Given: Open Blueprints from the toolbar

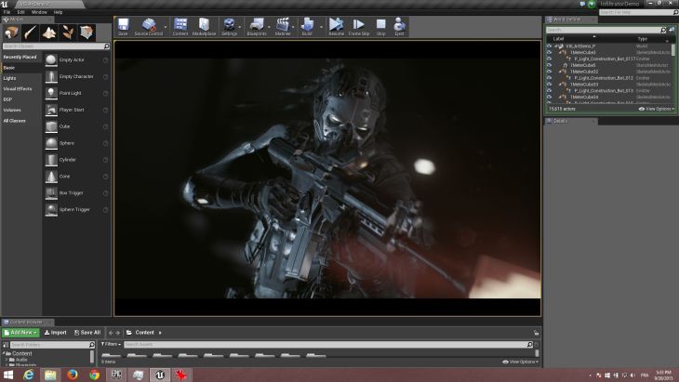Looking at the screenshot, I should pos(257,27).
